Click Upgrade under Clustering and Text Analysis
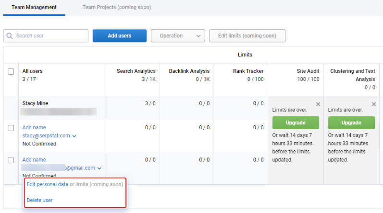 point(351,123)
